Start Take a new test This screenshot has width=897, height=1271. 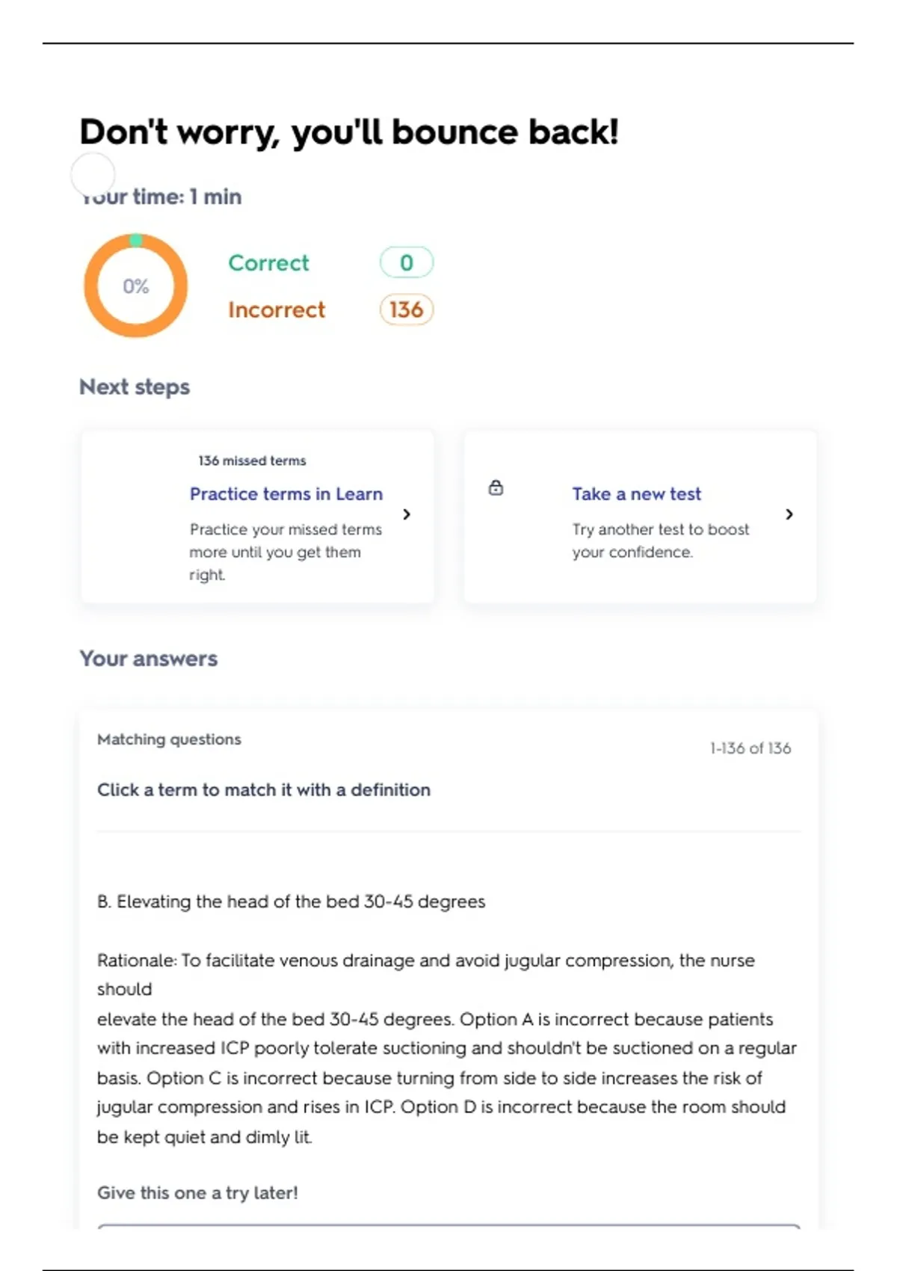[636, 494]
